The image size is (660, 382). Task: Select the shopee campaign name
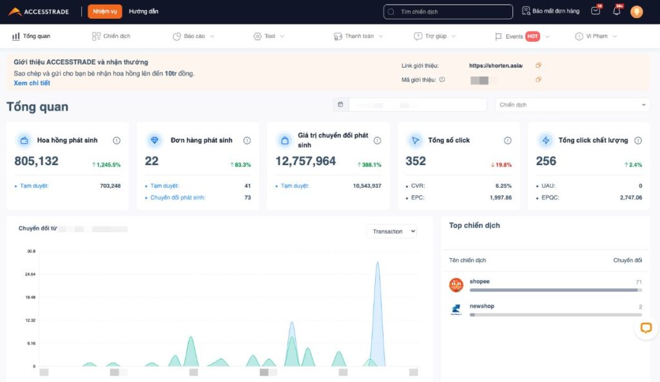coord(480,281)
